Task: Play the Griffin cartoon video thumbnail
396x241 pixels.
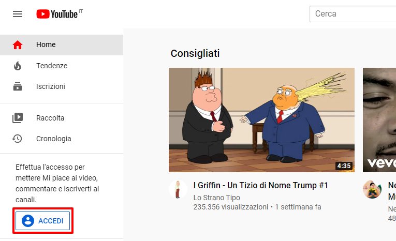Action: [261, 120]
